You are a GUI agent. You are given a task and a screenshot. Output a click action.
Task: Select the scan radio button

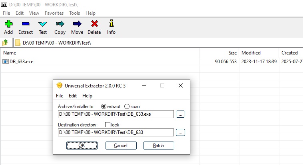tap(127, 106)
